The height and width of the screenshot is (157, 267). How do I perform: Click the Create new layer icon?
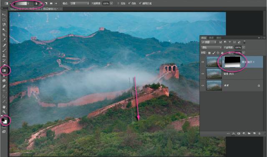pyautogui.click(x=254, y=134)
